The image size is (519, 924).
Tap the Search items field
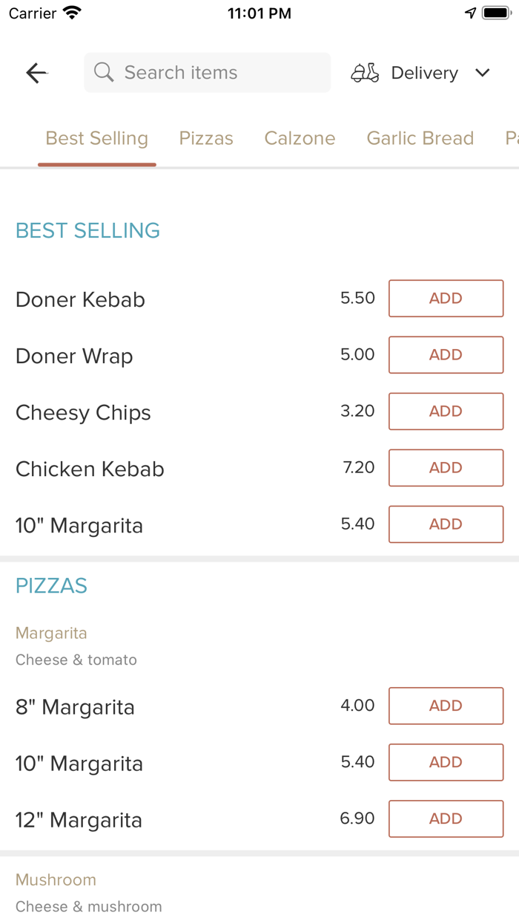click(x=208, y=72)
